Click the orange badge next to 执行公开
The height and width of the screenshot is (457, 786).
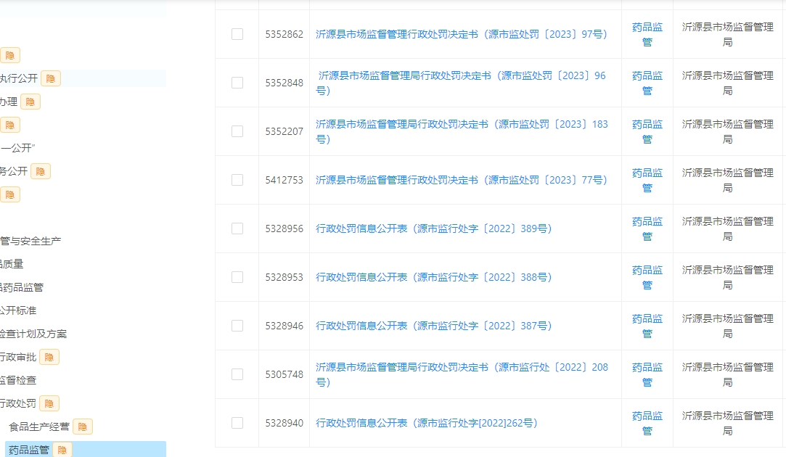pos(50,78)
